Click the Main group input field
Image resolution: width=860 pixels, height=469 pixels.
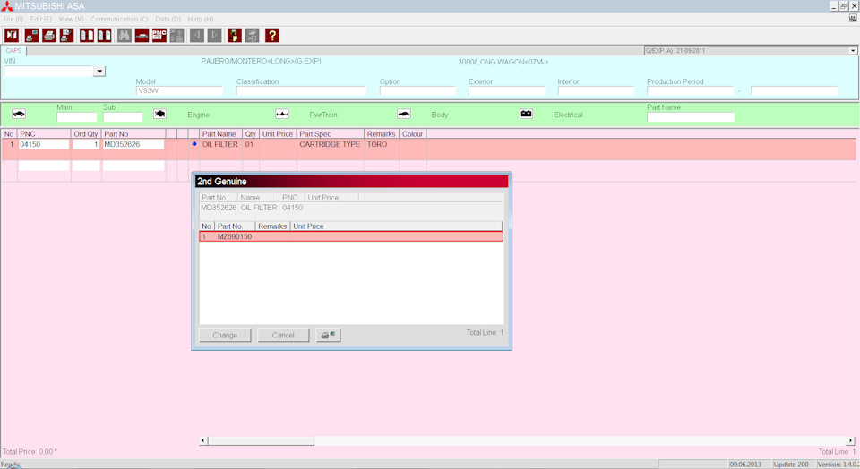pyautogui.click(x=77, y=116)
